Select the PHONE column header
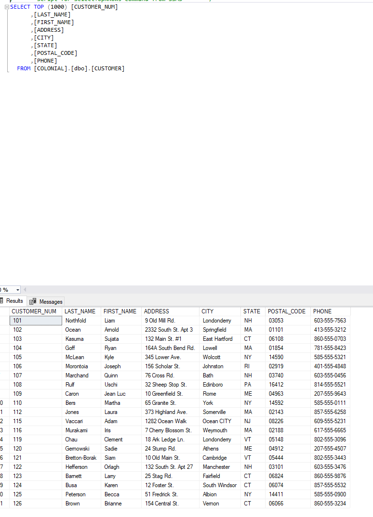Viewport: 373px width, 517px height. tap(331, 311)
